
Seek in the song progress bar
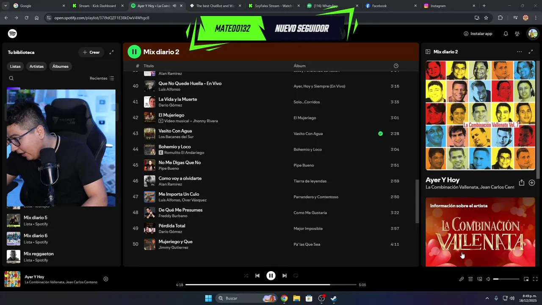[x=271, y=285]
